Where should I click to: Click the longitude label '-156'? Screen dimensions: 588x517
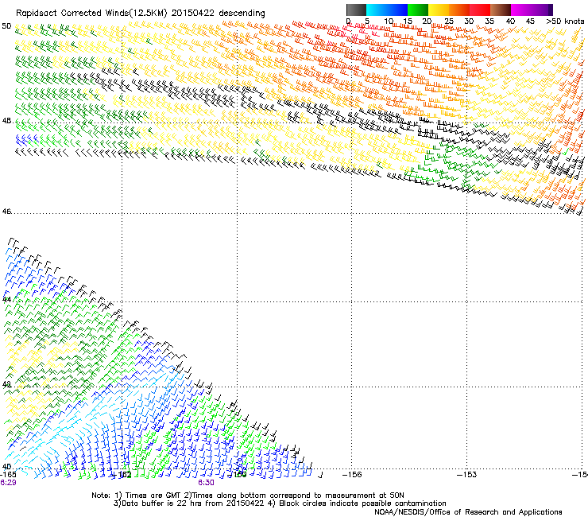pyautogui.click(x=352, y=475)
